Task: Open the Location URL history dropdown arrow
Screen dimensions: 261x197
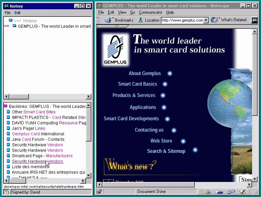Action: [x=206, y=21]
